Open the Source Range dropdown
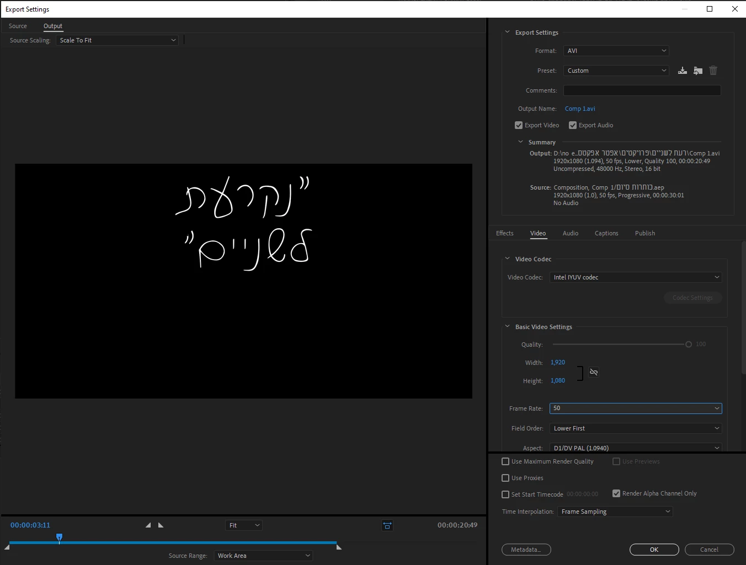This screenshot has width=746, height=565. click(263, 556)
